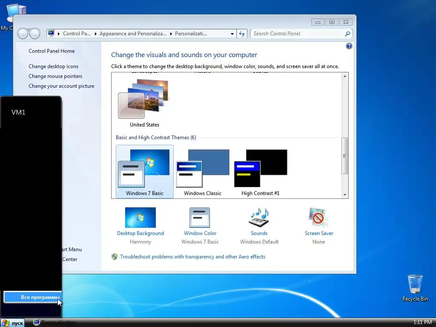The height and width of the screenshot is (327, 436).
Task: Open the address bar history dropdown
Action: coord(232,34)
